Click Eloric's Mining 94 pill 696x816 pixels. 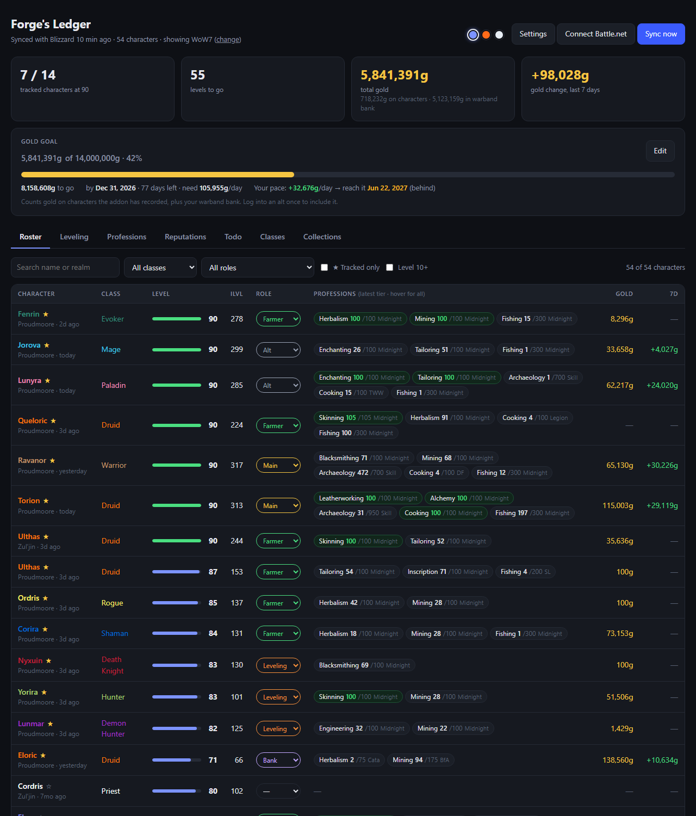coord(421,761)
